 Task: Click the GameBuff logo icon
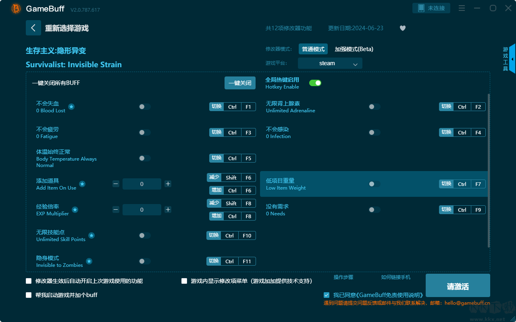(16, 8)
